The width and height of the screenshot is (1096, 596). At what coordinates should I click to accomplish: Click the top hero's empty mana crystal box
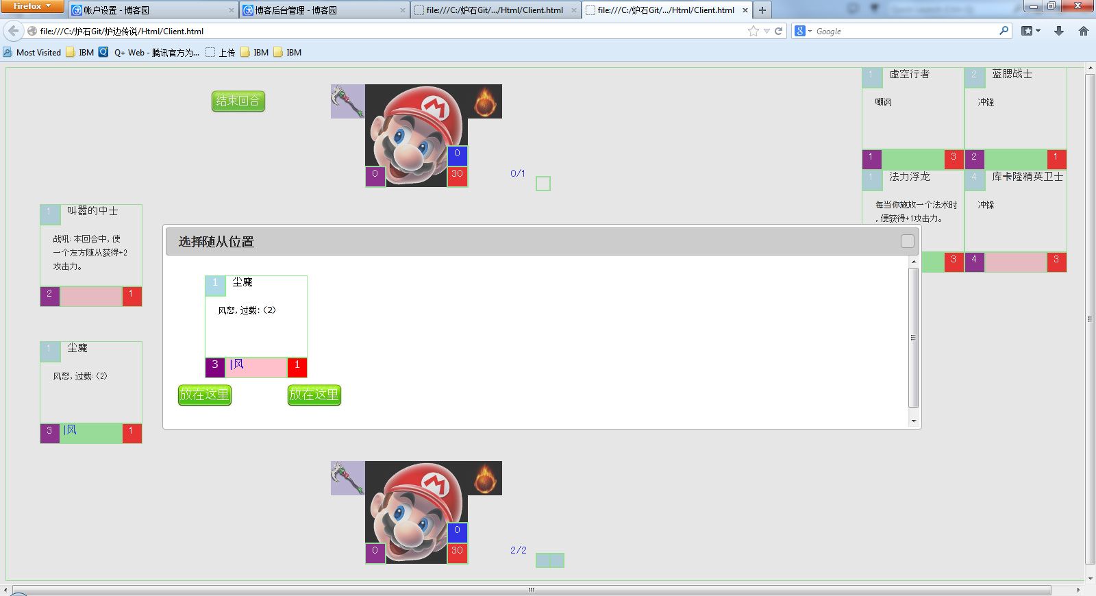tap(543, 184)
